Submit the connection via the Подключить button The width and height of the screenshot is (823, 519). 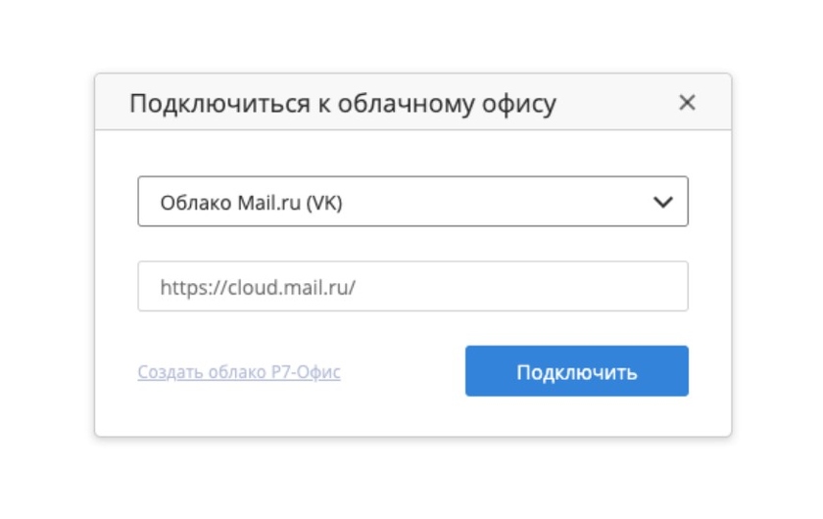point(576,371)
